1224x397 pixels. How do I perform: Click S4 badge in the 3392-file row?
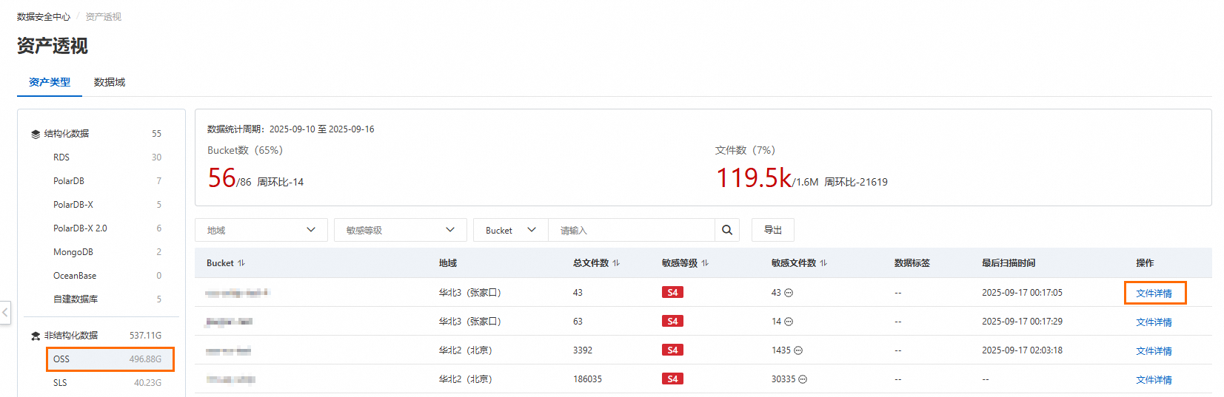point(672,350)
